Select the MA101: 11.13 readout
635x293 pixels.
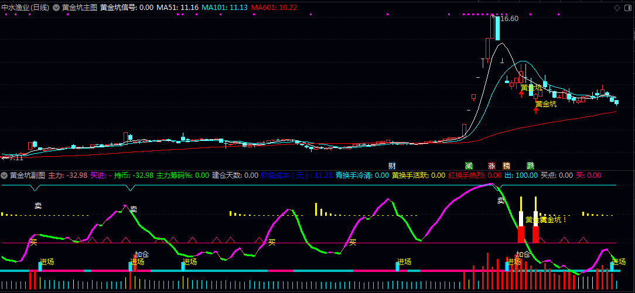point(225,7)
